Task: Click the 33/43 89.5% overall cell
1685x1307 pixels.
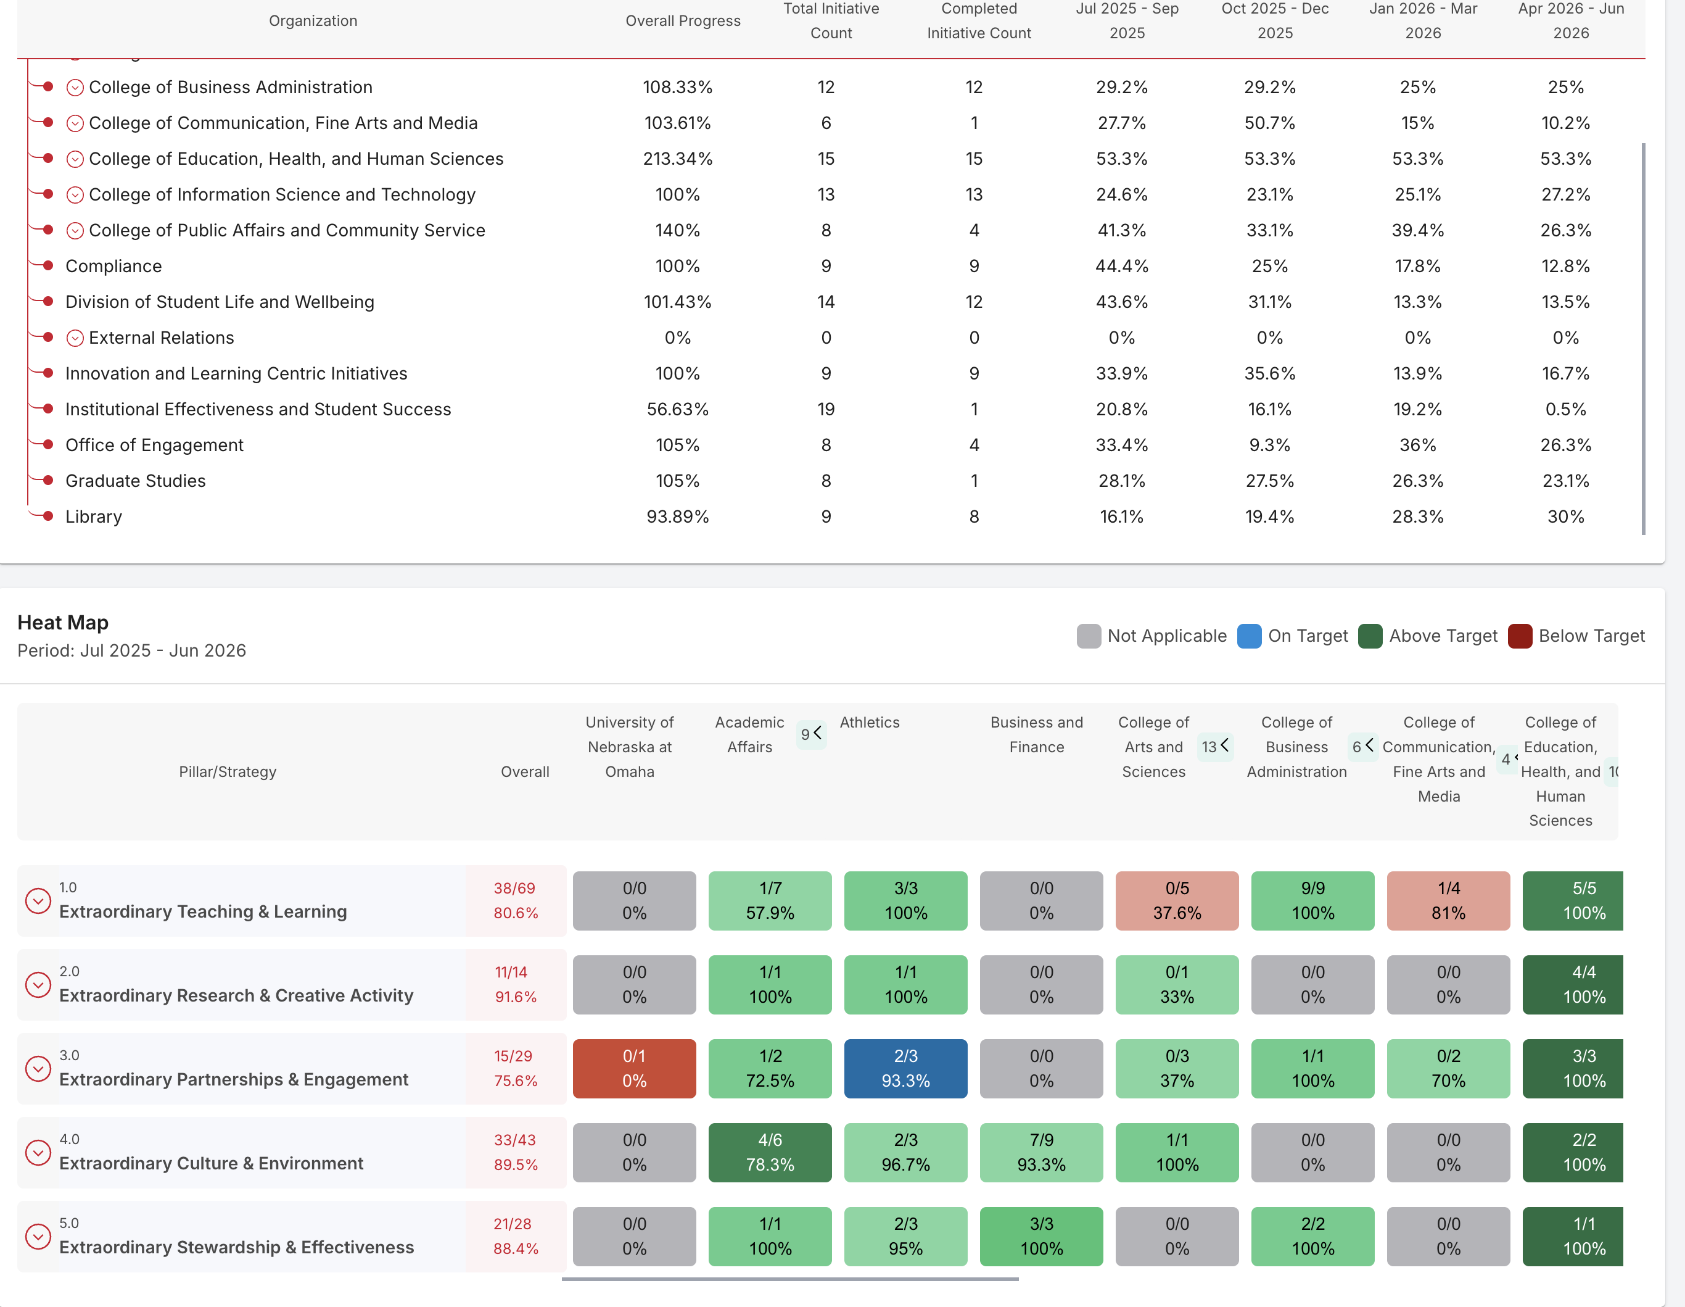Action: click(516, 1153)
